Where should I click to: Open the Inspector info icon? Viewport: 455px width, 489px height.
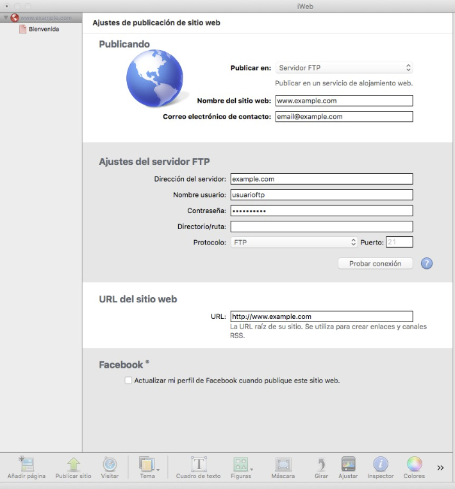[381, 464]
